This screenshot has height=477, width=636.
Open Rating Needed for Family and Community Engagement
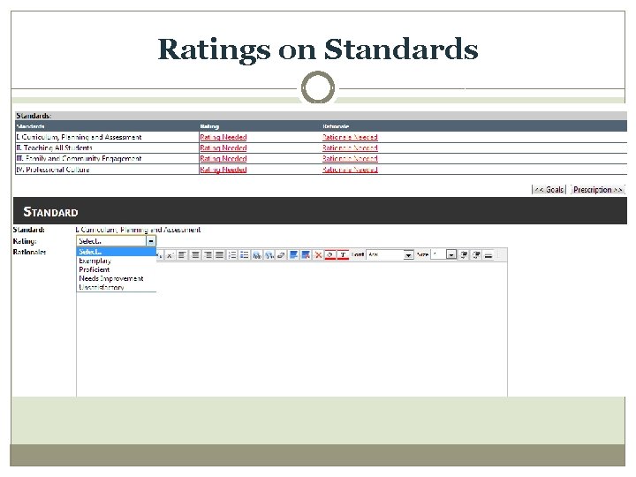223,159
